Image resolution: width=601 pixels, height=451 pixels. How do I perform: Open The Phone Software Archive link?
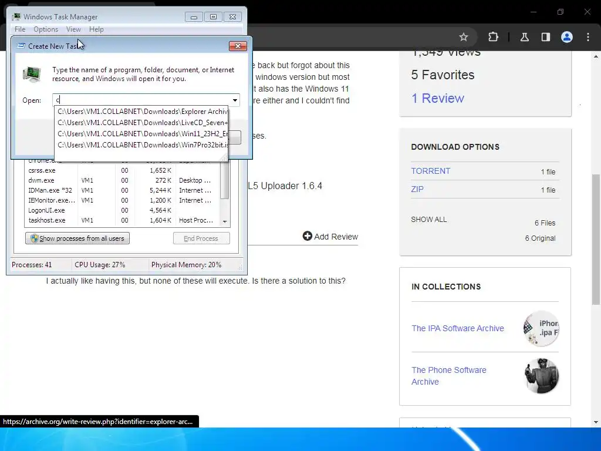point(449,375)
